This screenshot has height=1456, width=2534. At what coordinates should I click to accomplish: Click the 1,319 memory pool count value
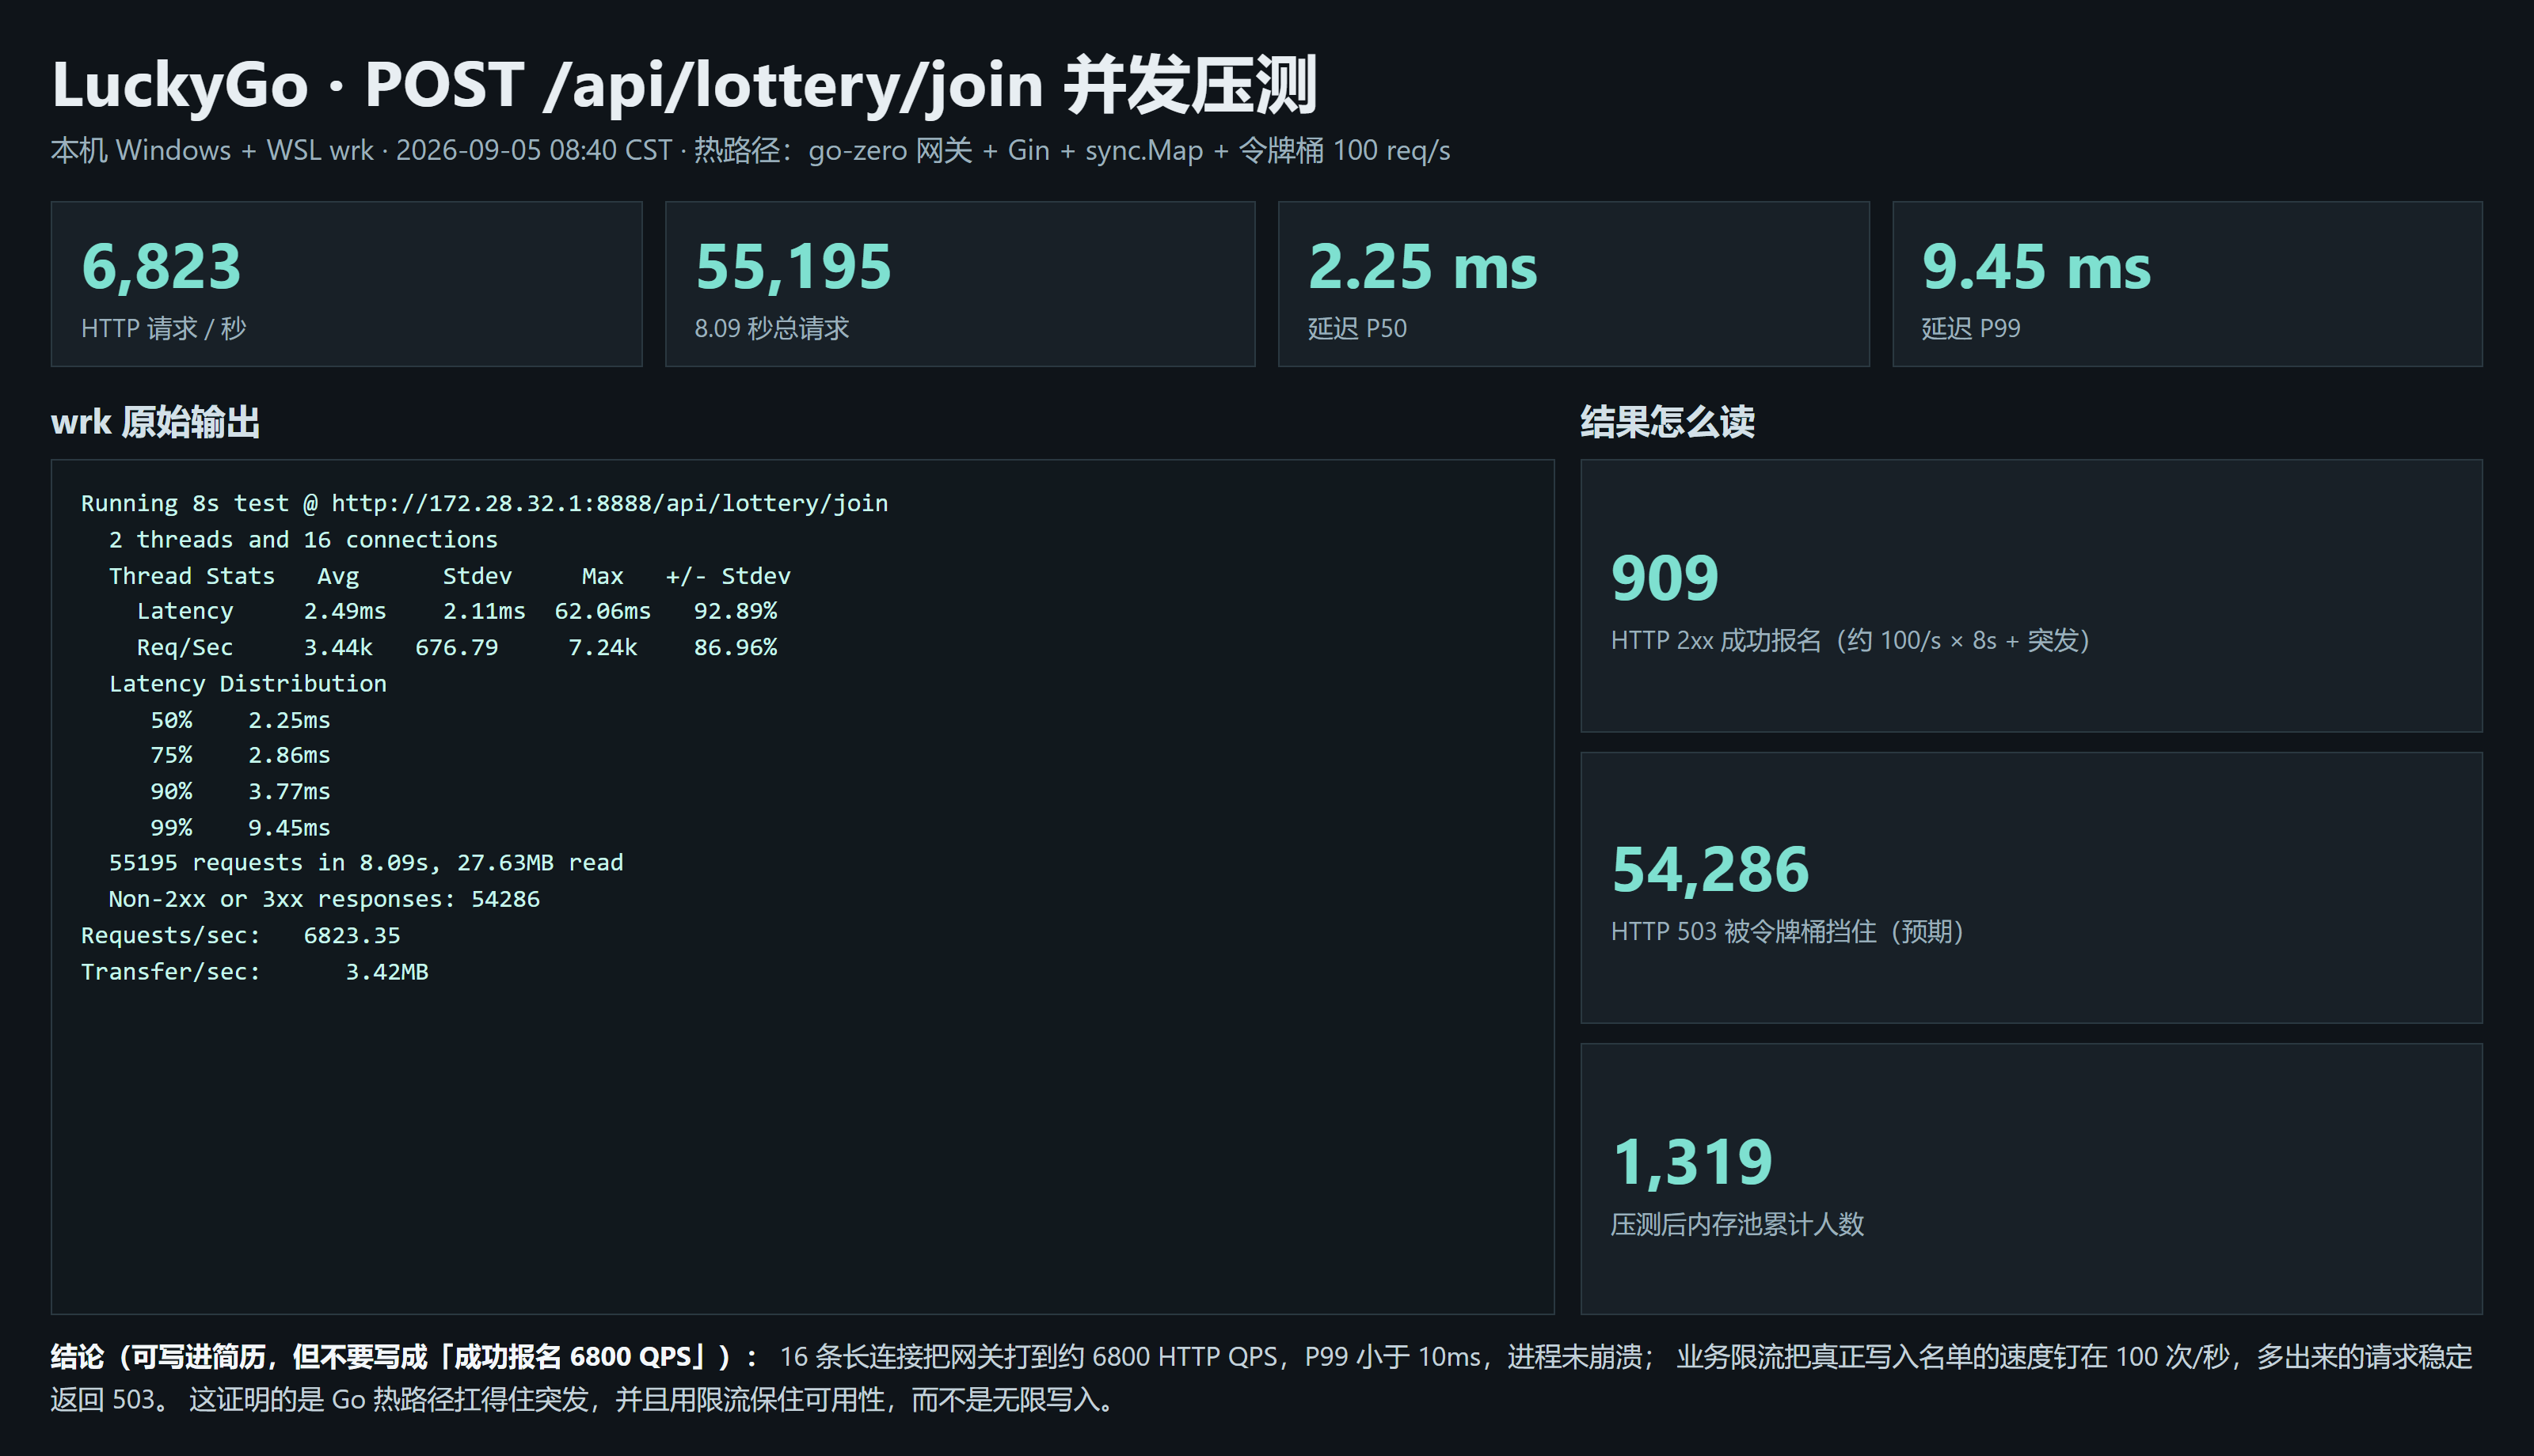pos(1691,1162)
